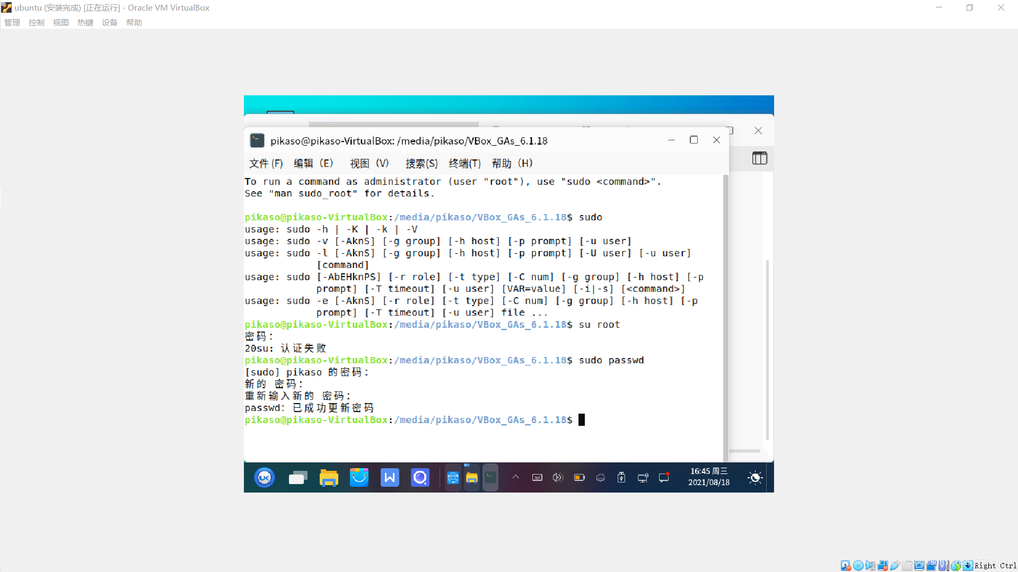Close the terminal window
Image resolution: width=1018 pixels, height=572 pixels.
pos(716,140)
